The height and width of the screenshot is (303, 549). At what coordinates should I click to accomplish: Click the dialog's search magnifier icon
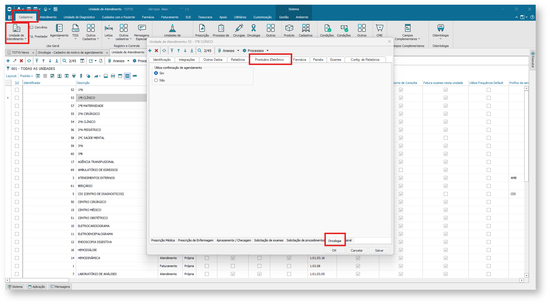[x=200, y=51]
